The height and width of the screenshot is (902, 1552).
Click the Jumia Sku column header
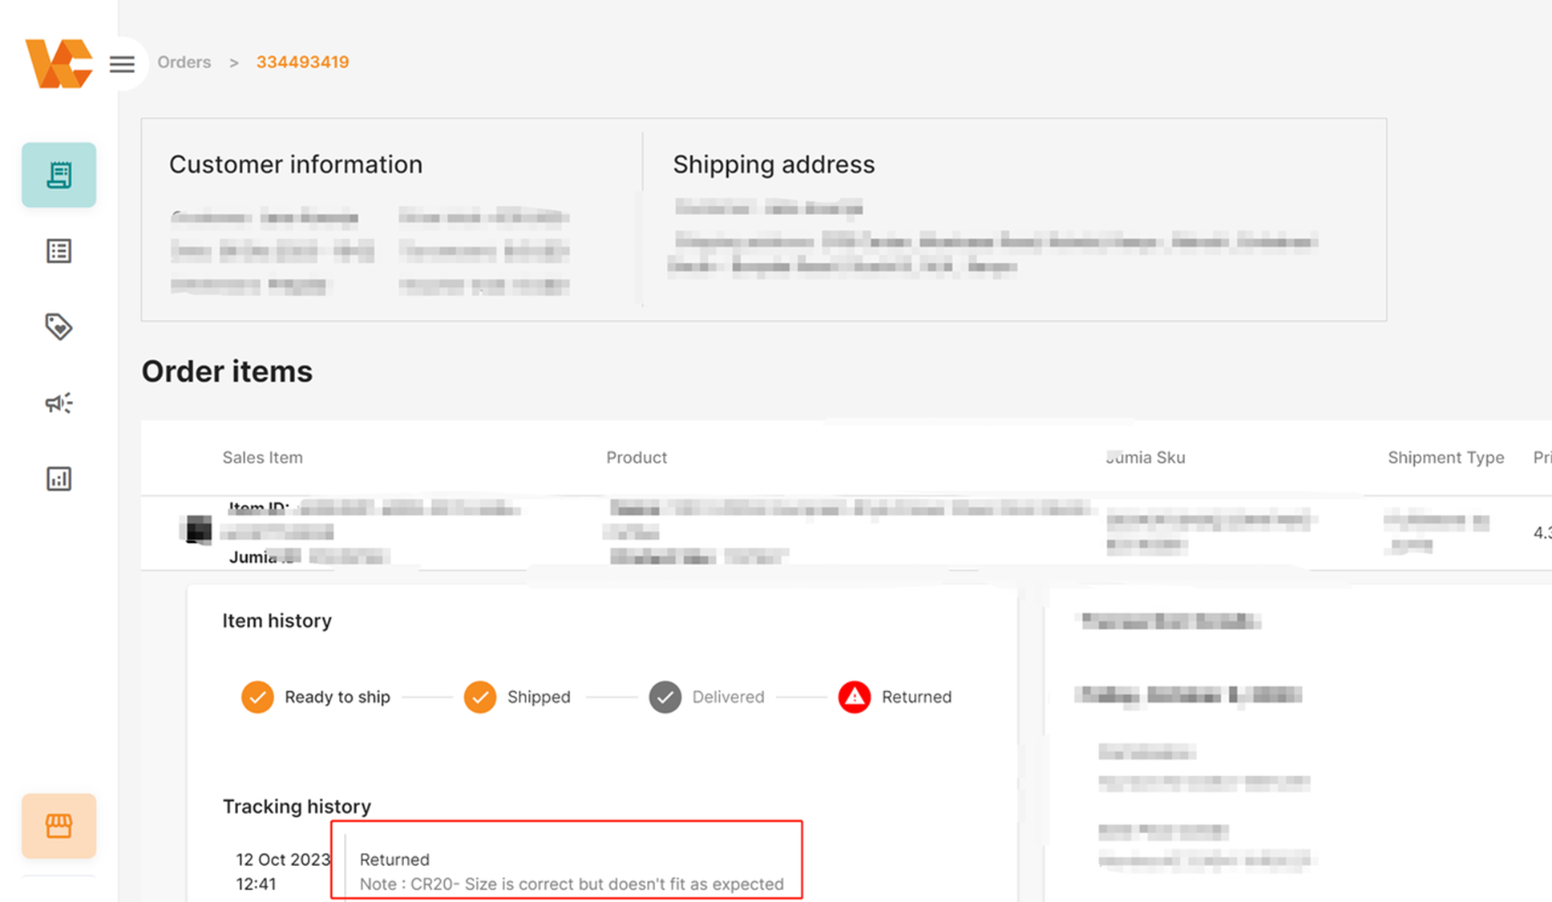pyautogui.click(x=1145, y=457)
